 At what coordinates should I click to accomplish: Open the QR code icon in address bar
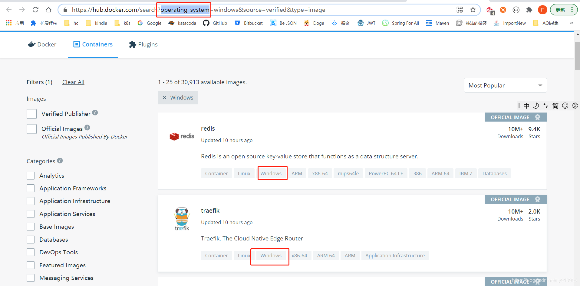pos(460,10)
